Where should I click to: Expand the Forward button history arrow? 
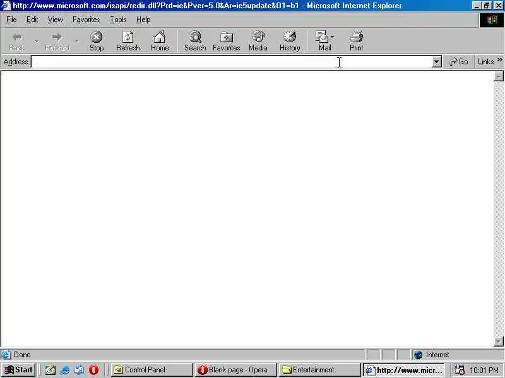click(x=77, y=41)
